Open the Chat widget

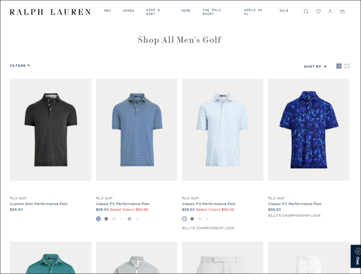tap(356, 256)
